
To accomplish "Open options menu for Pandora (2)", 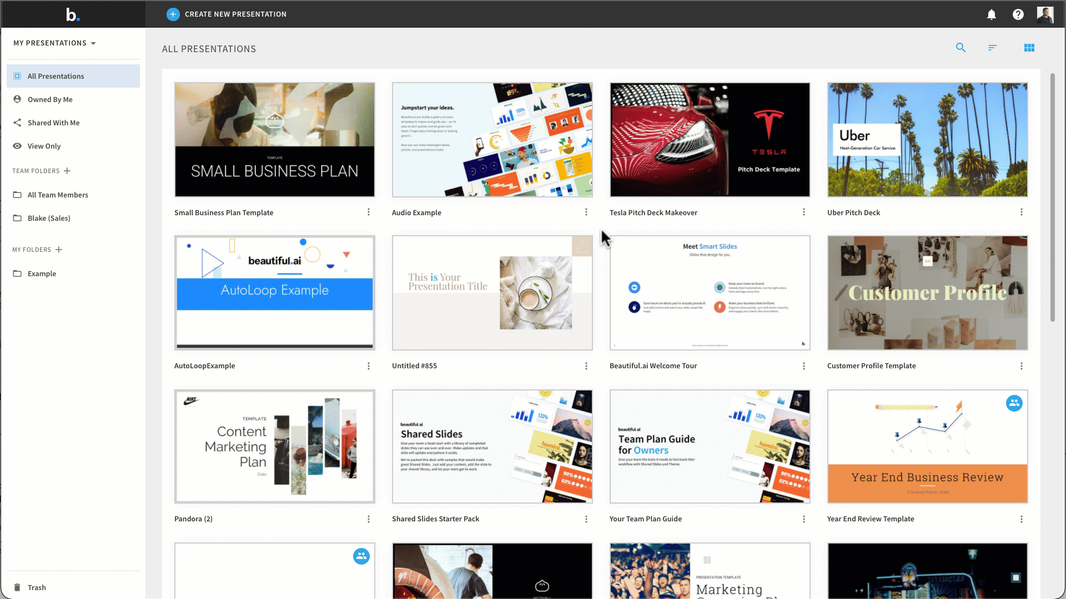I will click(369, 519).
